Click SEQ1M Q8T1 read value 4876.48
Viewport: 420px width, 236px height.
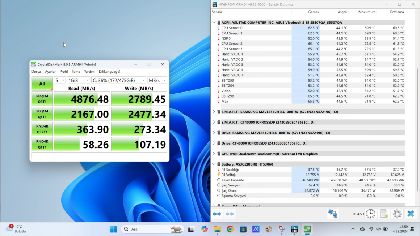coord(82,99)
